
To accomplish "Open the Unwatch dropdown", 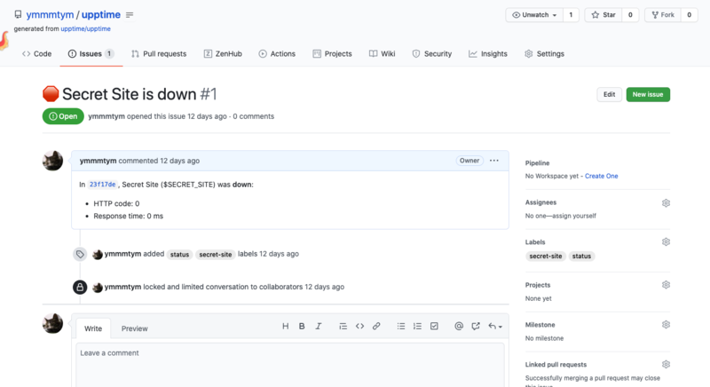I will [534, 15].
